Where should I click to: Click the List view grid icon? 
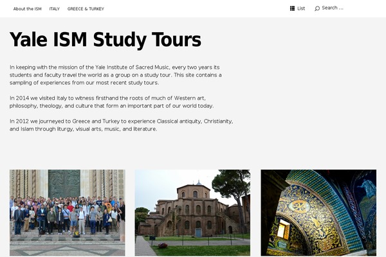coord(292,8)
